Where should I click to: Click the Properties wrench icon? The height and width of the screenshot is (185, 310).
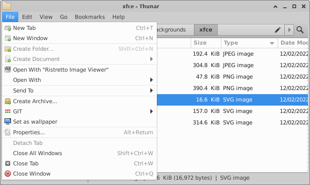click(8, 132)
